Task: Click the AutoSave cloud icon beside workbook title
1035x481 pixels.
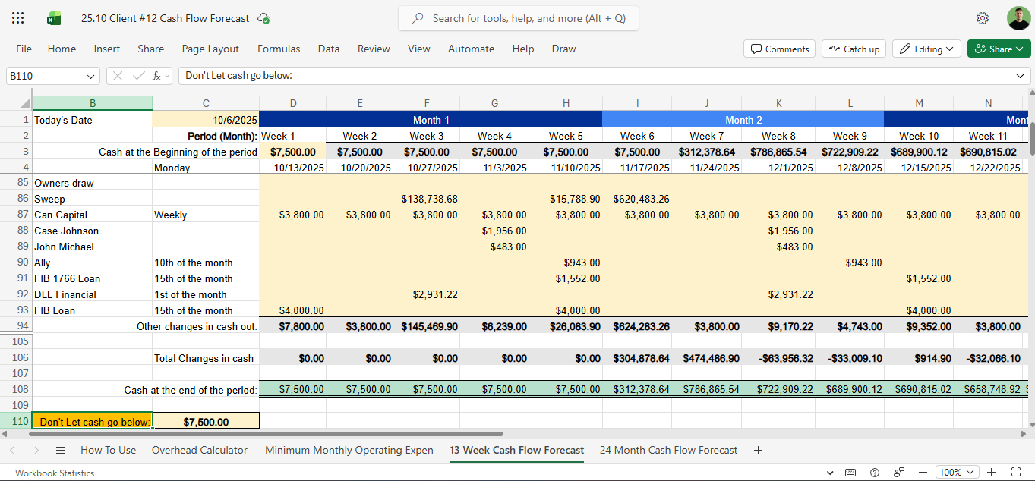Action: pyautogui.click(x=263, y=18)
